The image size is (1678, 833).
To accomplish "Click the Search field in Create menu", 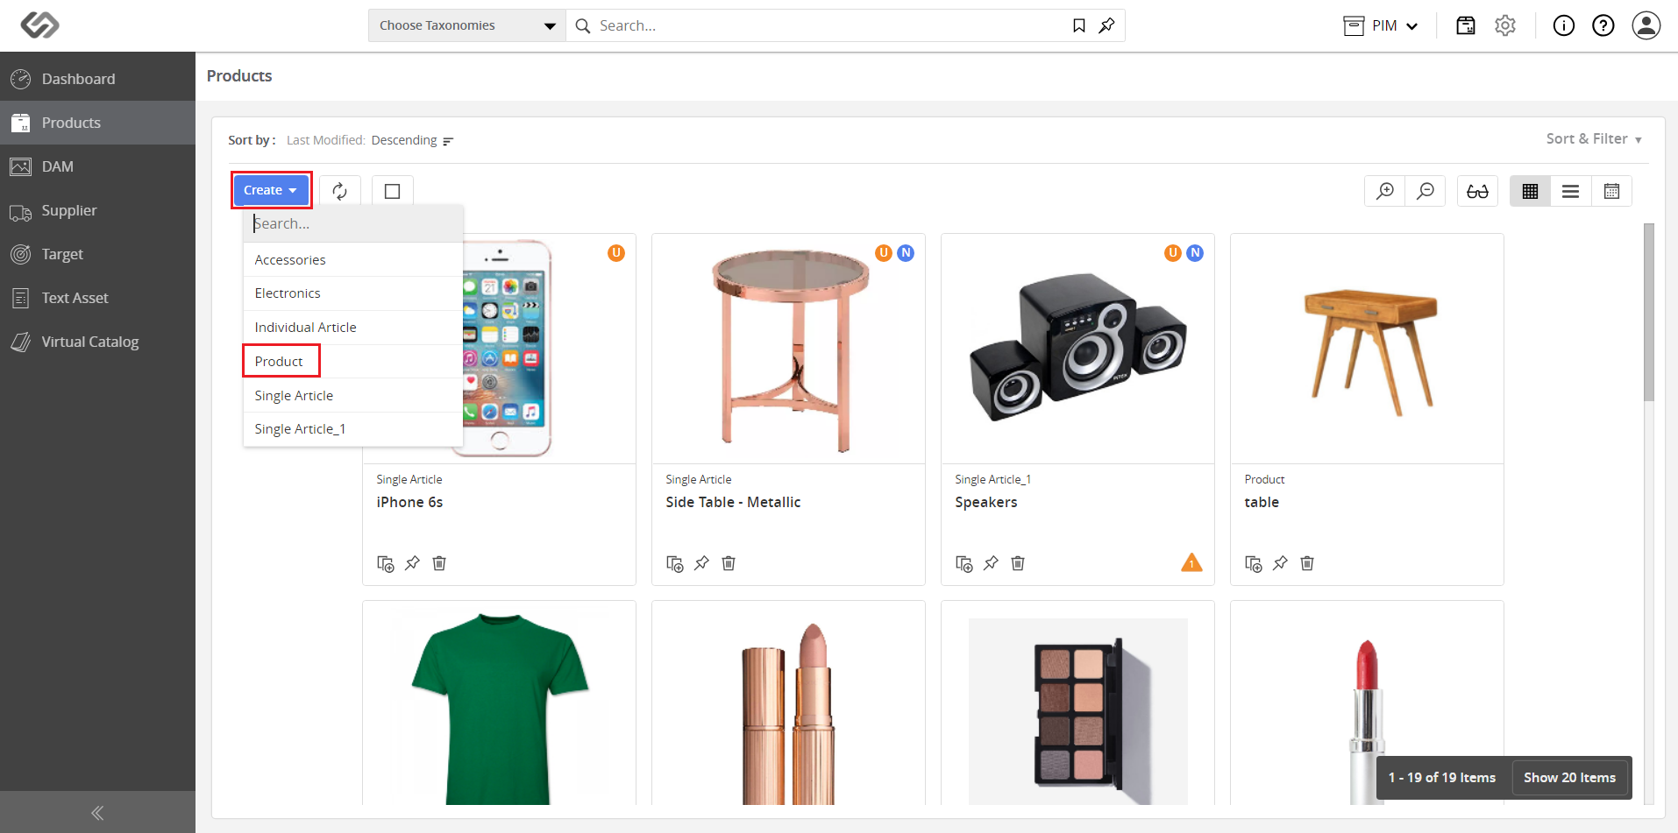I will coord(353,223).
